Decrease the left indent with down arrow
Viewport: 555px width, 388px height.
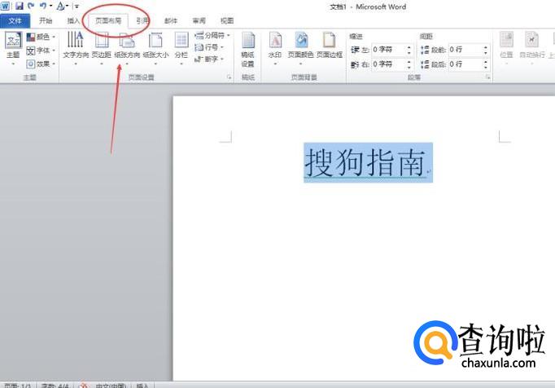pos(409,53)
